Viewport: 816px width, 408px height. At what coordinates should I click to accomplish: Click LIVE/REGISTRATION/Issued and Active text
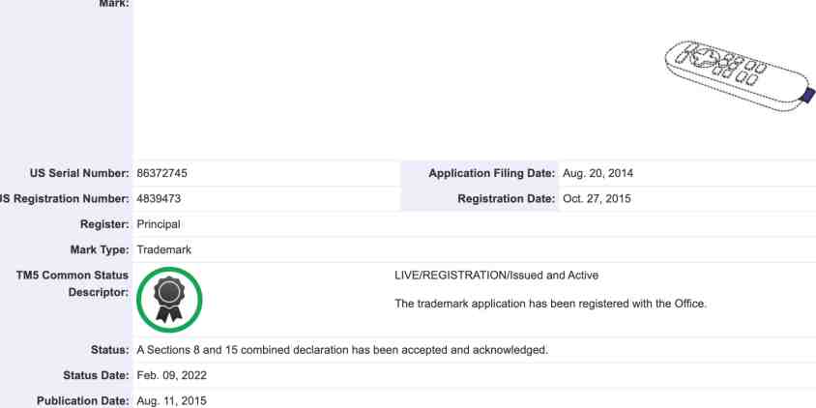point(497,276)
